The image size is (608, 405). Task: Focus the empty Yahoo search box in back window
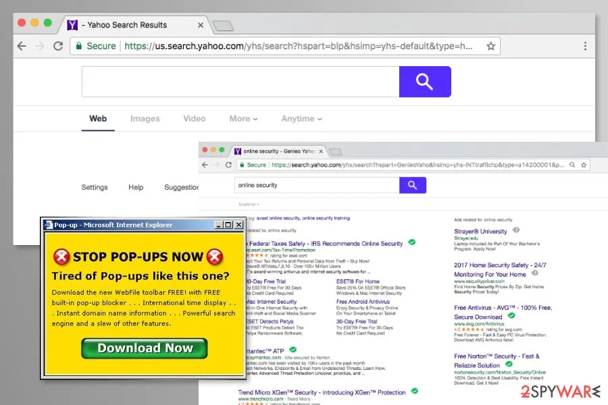click(x=240, y=82)
